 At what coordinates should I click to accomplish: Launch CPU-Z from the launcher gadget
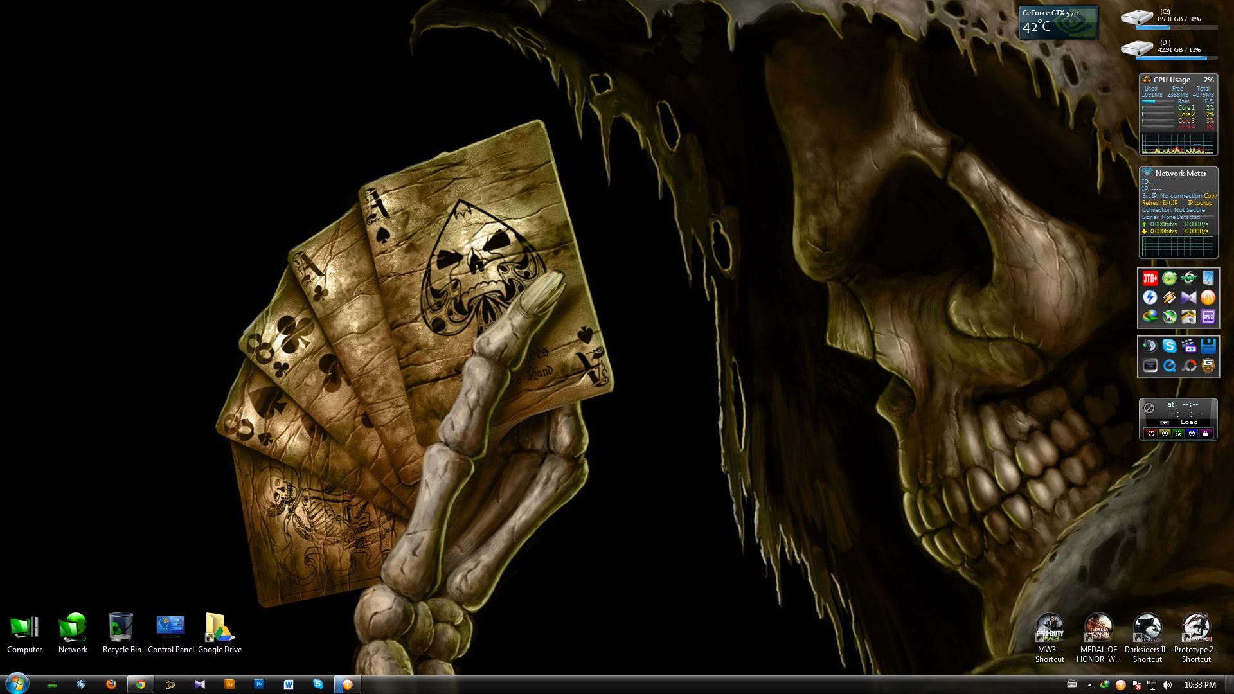click(1208, 316)
